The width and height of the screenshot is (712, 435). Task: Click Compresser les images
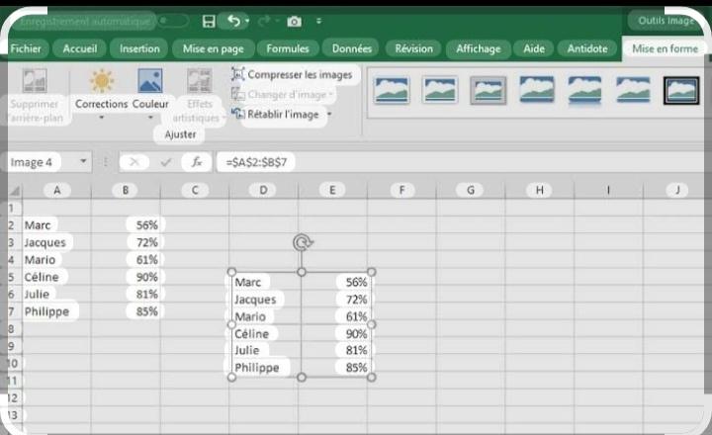[x=292, y=74]
